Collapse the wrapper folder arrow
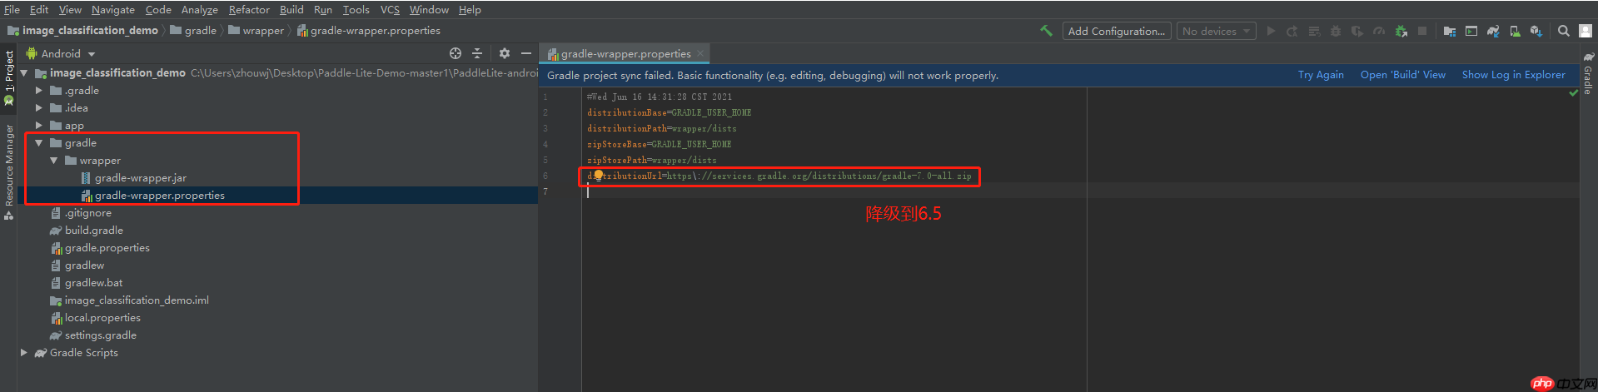 click(53, 161)
